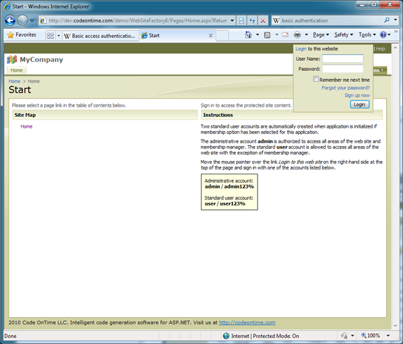Open the Quick Tabs grid icon
The width and height of the screenshot is (403, 344).
[51, 35]
